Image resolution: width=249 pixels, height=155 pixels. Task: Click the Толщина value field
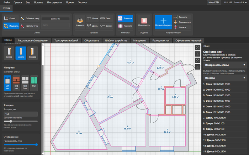point(21,114)
